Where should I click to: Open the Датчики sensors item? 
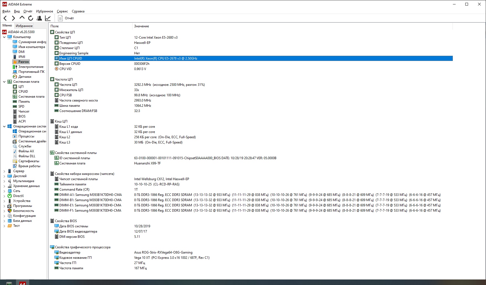(22, 77)
